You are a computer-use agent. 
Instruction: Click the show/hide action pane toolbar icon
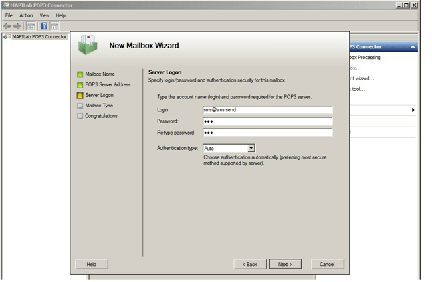point(54,27)
